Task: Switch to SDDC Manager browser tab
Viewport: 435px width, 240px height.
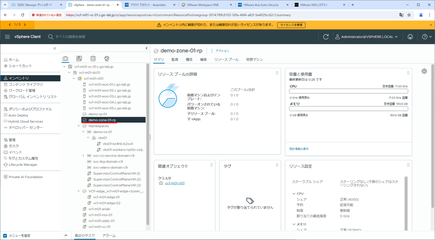Action: (x=34, y=5)
